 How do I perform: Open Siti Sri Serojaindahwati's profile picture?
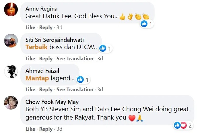click(11, 41)
